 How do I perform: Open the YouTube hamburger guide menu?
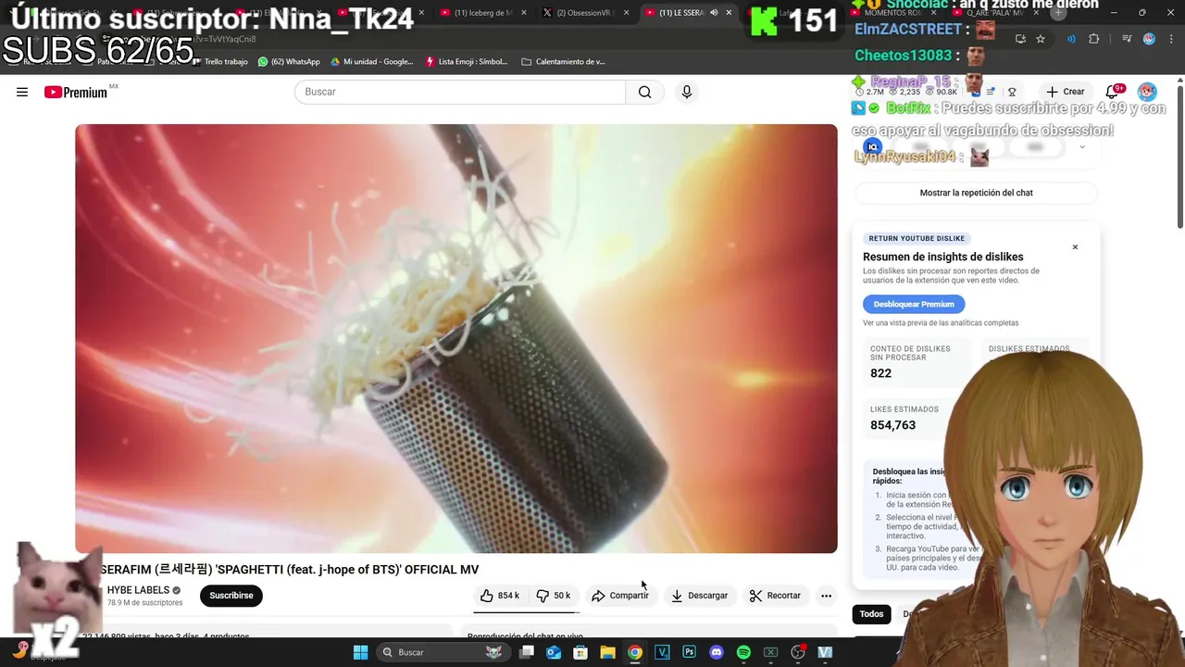point(22,92)
